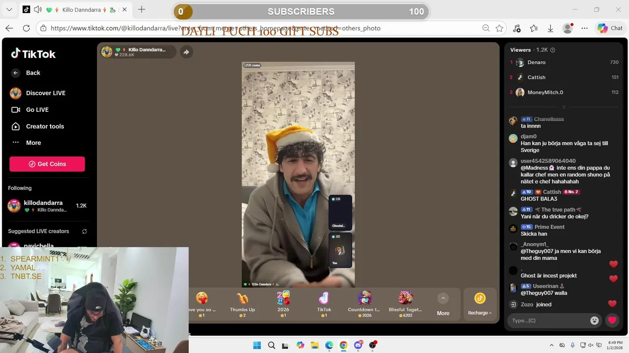The width and height of the screenshot is (629, 353).
Task: Open the guest box showing 102
Action: pos(340,250)
